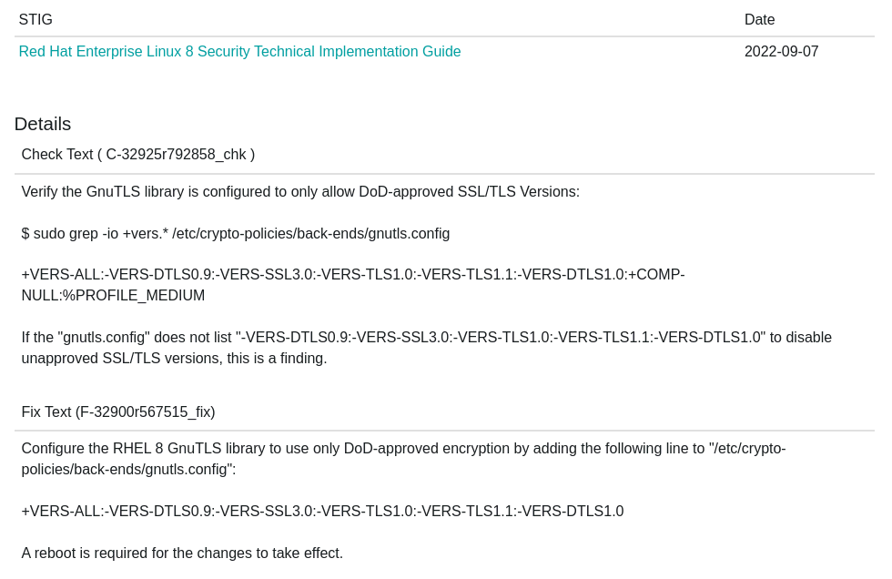Select the 2022-09-07 date cell
The width and height of the screenshot is (892, 579).
click(781, 52)
